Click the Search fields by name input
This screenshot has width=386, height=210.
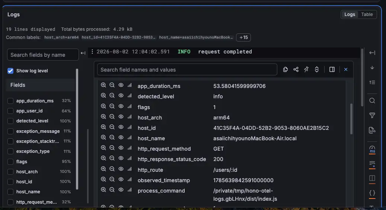[43, 55]
